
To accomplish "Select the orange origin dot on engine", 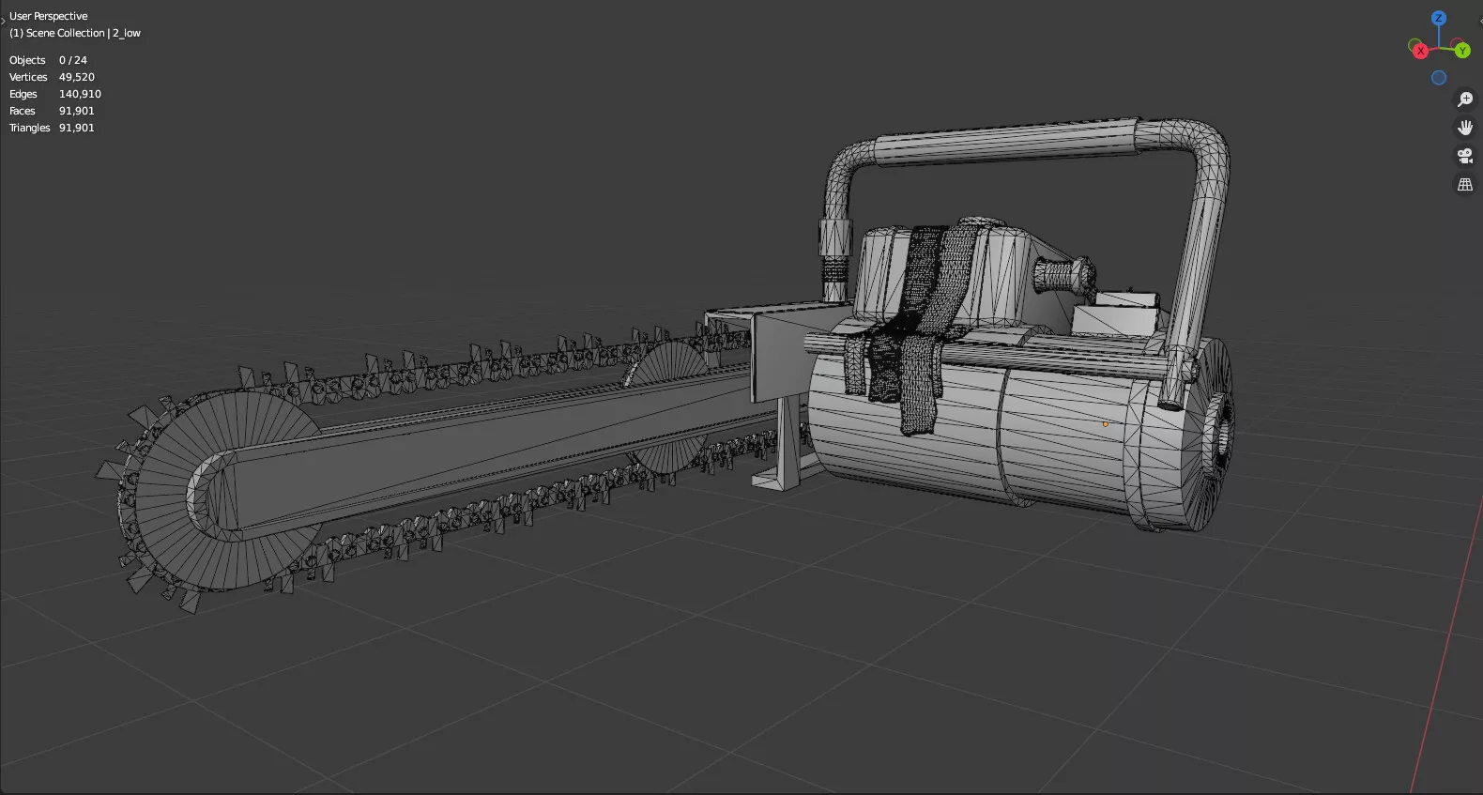I will (x=1105, y=424).
